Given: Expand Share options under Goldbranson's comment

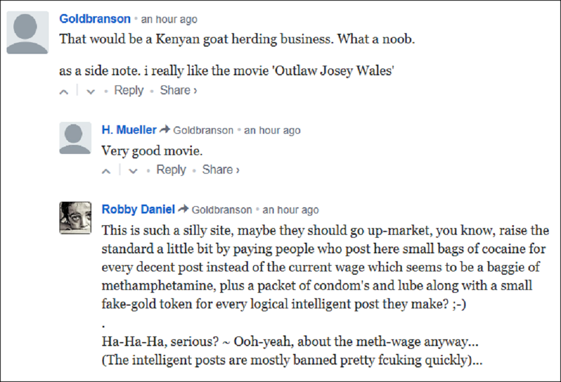Looking at the screenshot, I should pyautogui.click(x=178, y=90).
